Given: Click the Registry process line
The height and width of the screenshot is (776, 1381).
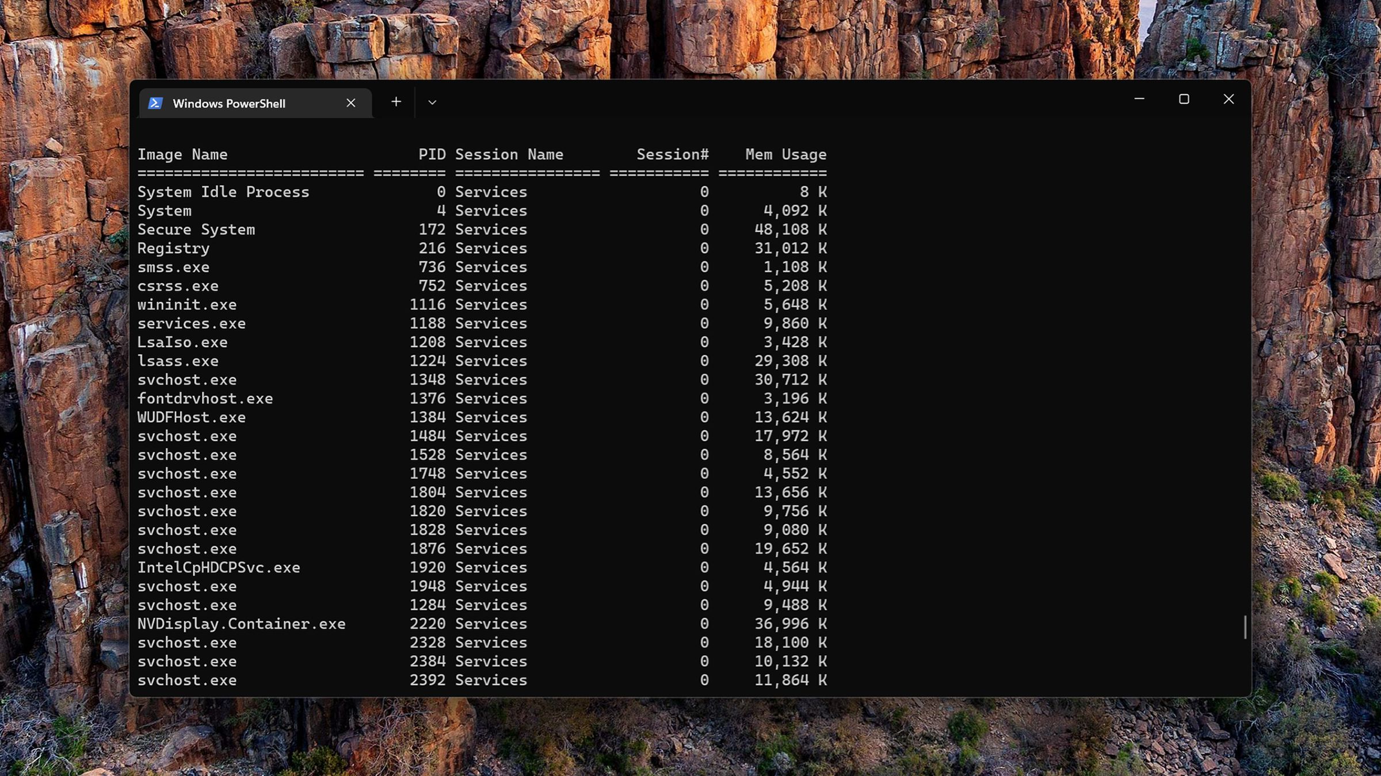Looking at the screenshot, I should click(174, 248).
